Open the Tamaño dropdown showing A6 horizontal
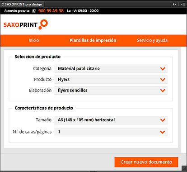This screenshot has width=187, height=172. [111, 120]
